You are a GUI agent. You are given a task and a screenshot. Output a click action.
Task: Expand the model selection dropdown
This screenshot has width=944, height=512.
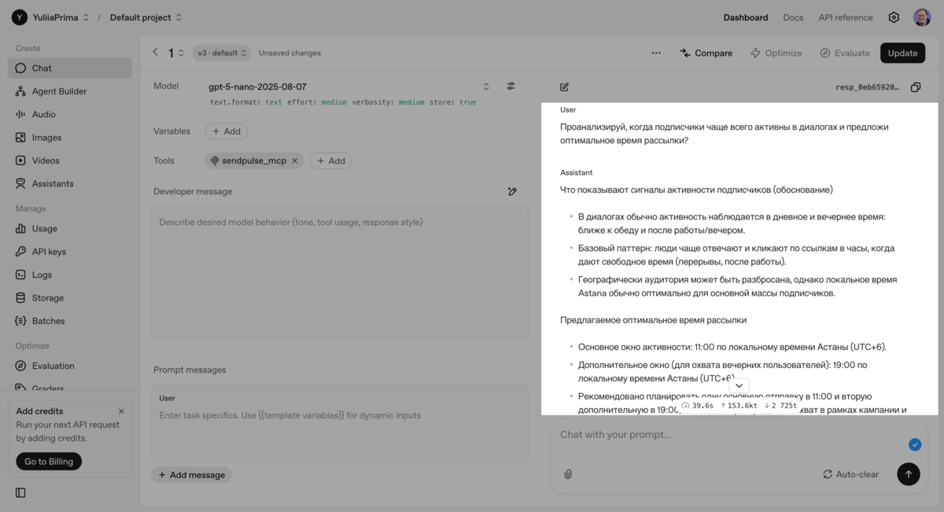[x=486, y=87]
